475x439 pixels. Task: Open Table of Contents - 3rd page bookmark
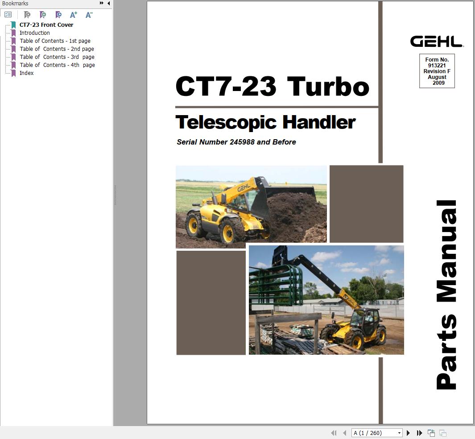[x=57, y=57]
